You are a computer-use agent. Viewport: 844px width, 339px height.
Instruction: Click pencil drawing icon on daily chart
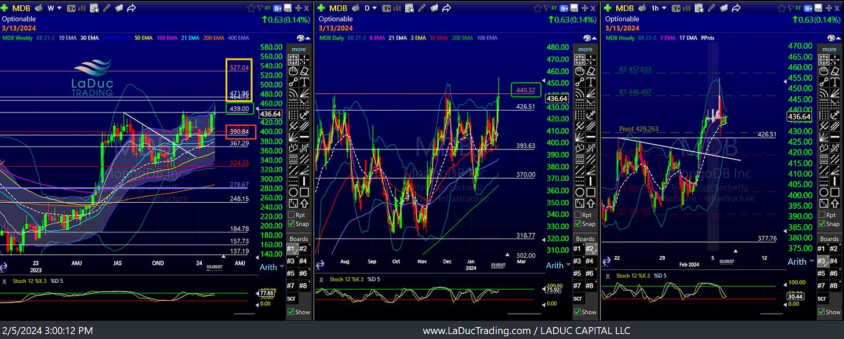click(x=422, y=8)
